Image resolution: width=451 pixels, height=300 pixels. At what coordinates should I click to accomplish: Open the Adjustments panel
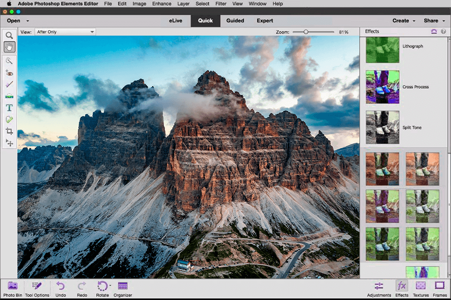click(379, 289)
